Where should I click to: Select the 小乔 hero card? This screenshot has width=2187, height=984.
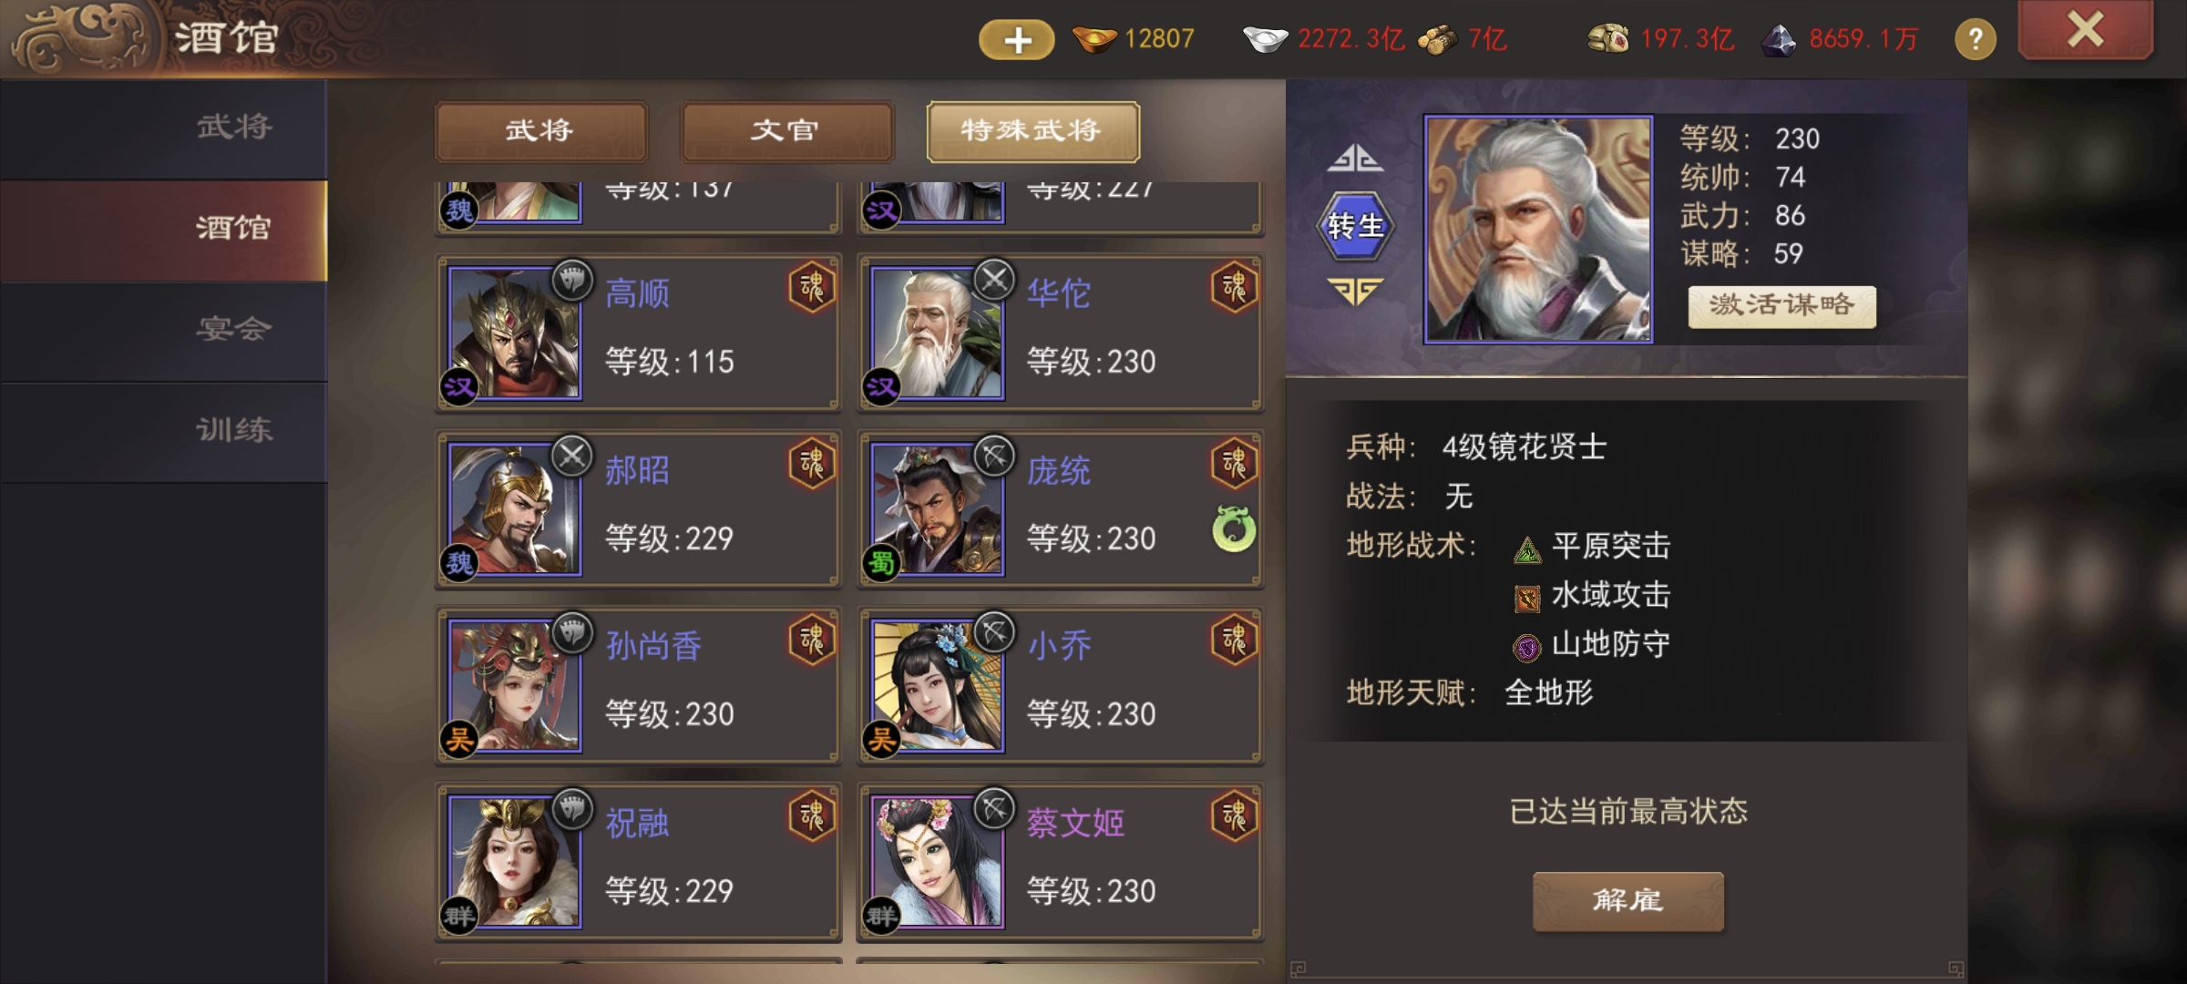(1060, 685)
